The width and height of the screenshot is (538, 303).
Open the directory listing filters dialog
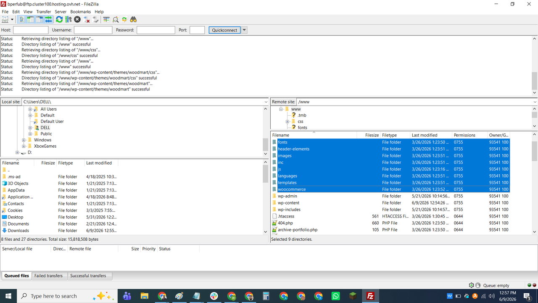106,19
